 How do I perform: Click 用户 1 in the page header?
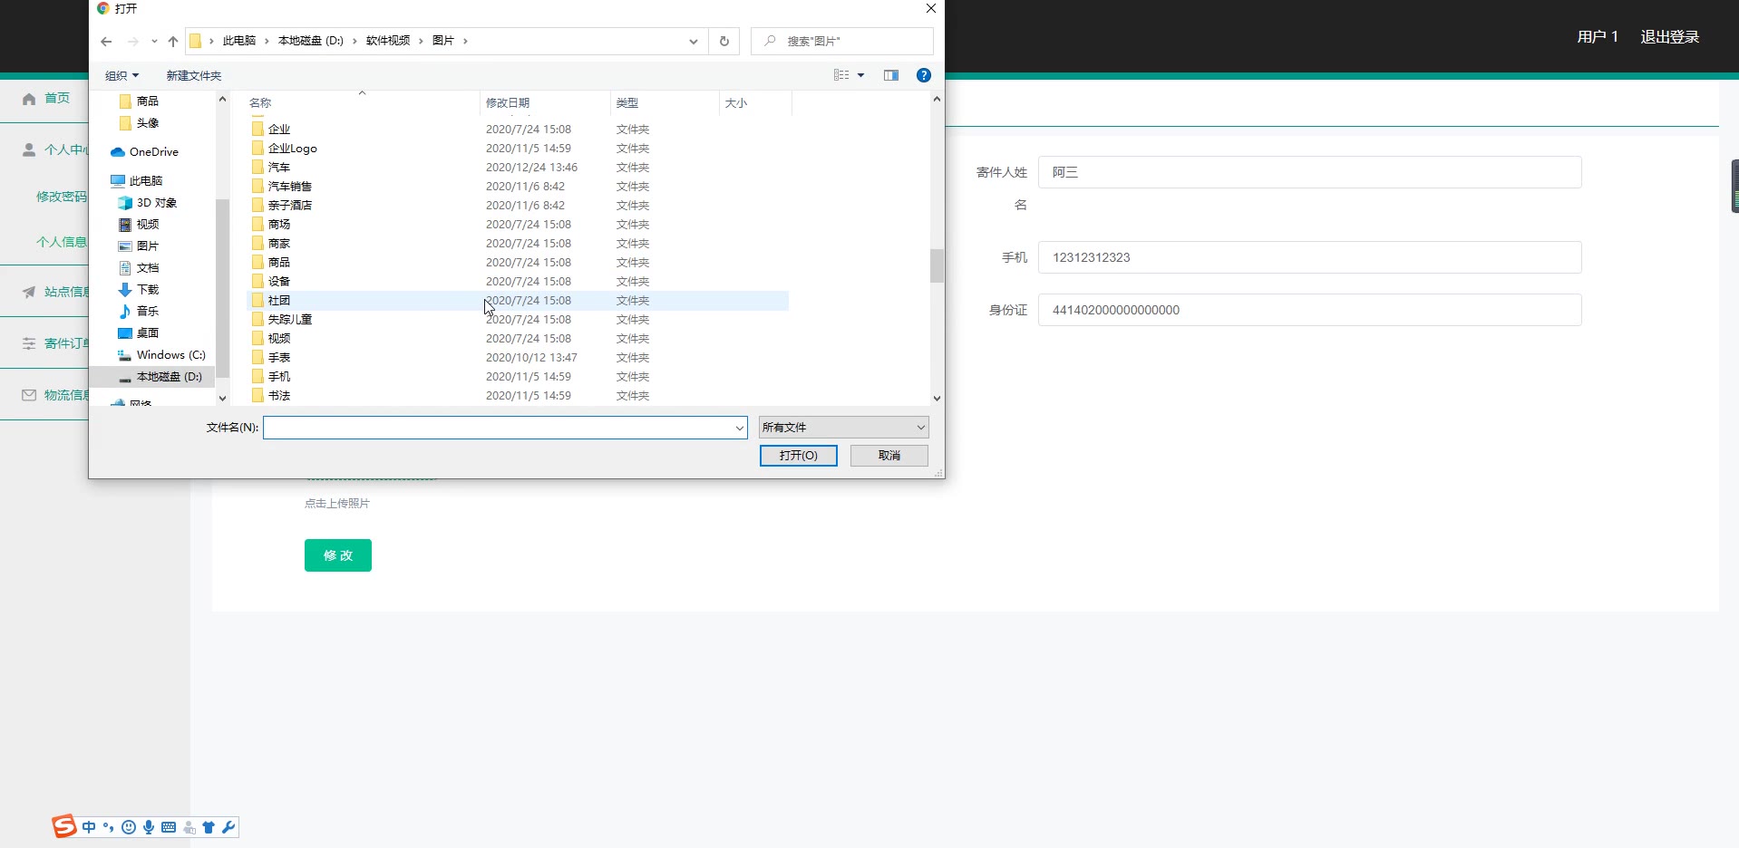click(x=1598, y=37)
